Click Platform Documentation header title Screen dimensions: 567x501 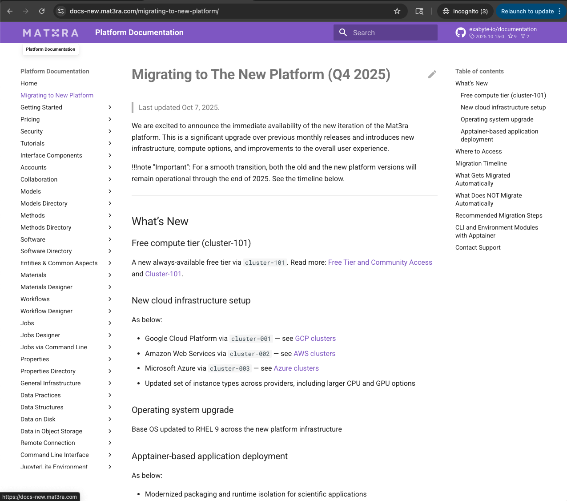click(x=139, y=32)
